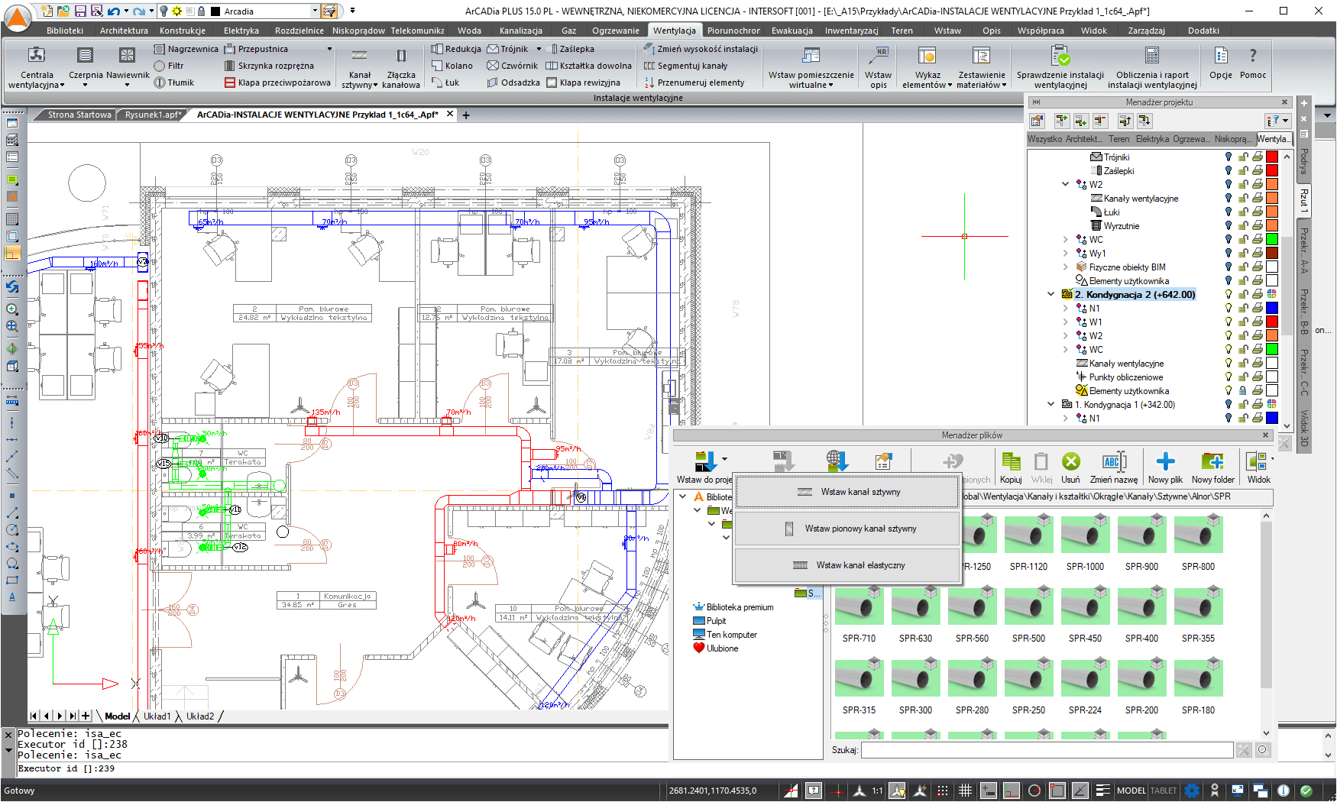Click green color swatch for WC under Kondygnacja 2

point(1272,349)
